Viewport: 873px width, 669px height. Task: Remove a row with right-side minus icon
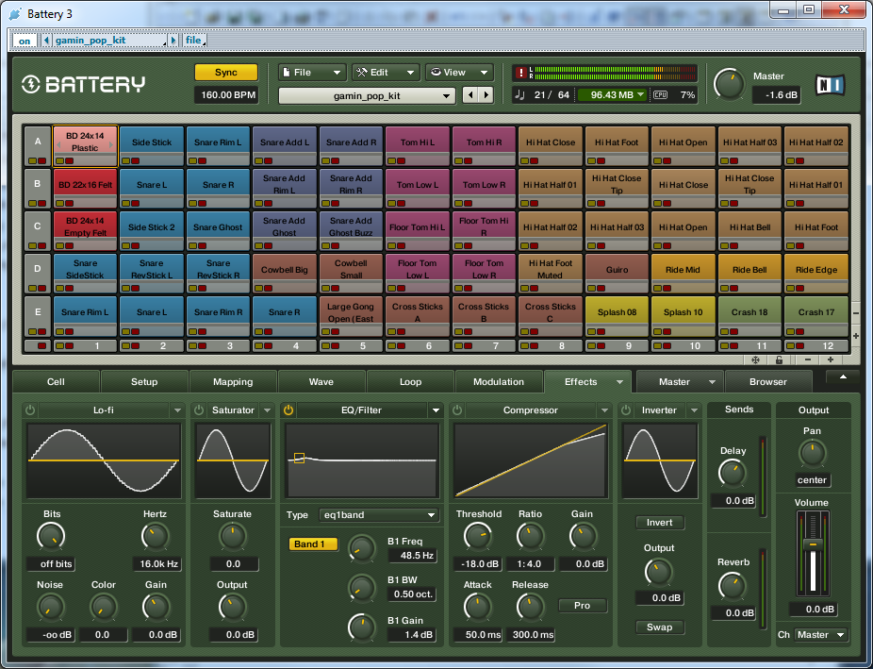[x=856, y=313]
